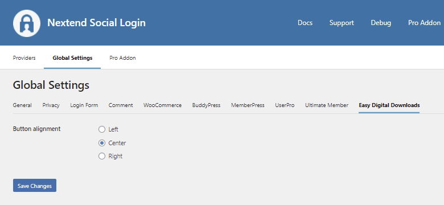Switch to the Global Settings tab
Viewport: 444px width, 205px height.
tap(72, 58)
